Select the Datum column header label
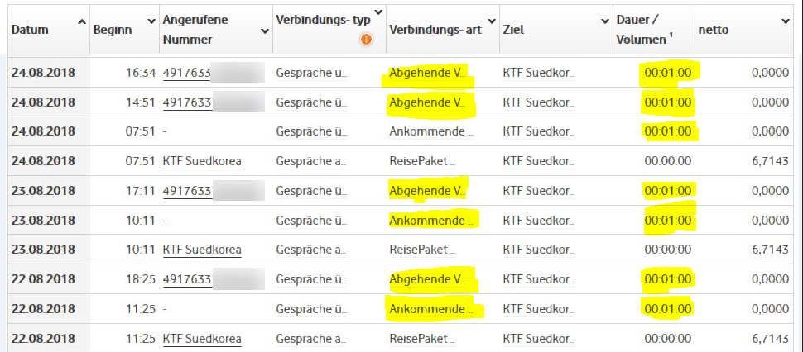This screenshot has width=803, height=352. point(30,29)
